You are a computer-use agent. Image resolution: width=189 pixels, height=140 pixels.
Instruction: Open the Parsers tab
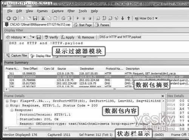(x=102, y=25)
